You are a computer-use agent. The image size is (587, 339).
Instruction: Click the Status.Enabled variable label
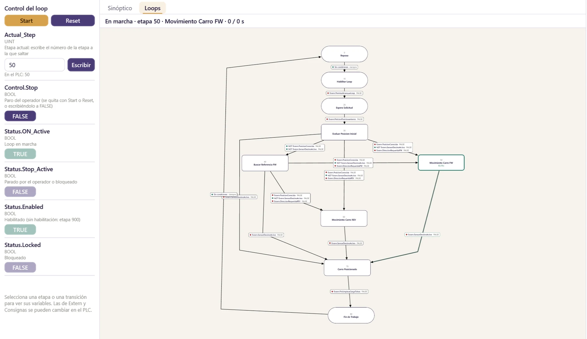[24, 207]
